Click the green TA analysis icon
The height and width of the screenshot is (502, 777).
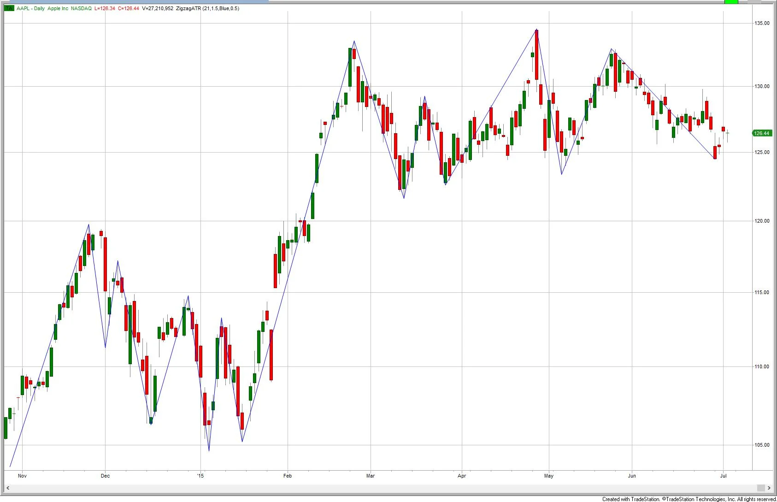click(x=9, y=8)
